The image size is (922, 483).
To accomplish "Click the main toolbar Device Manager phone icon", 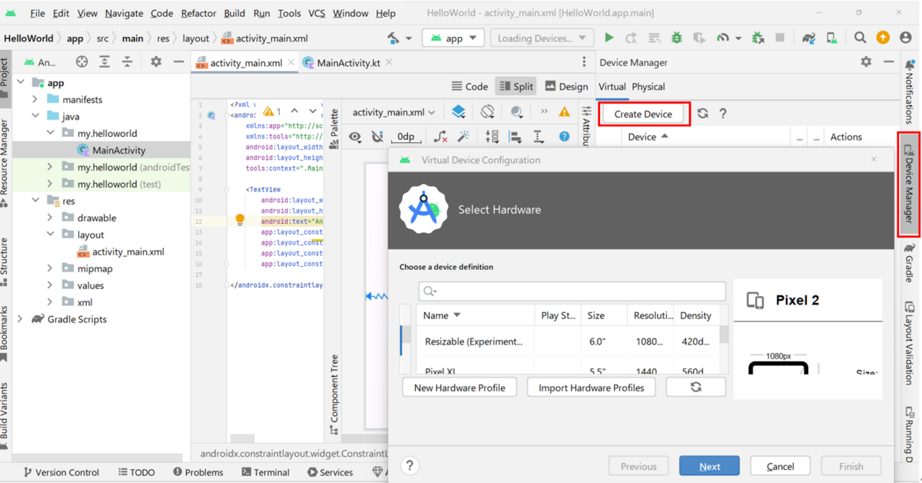I will 832,38.
